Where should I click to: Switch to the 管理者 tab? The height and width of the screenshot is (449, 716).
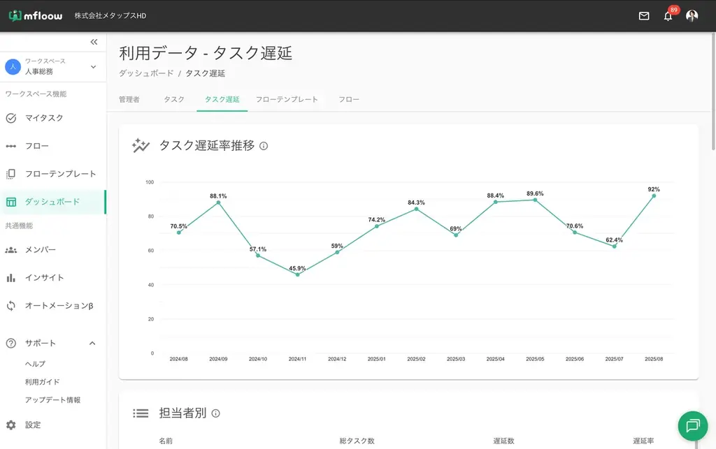(x=129, y=100)
